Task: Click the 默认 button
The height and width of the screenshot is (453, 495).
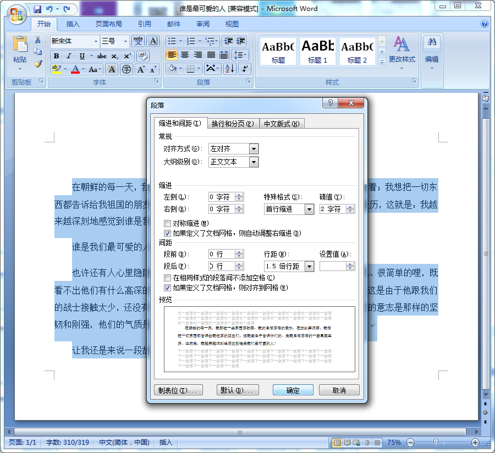Action: click(238, 390)
